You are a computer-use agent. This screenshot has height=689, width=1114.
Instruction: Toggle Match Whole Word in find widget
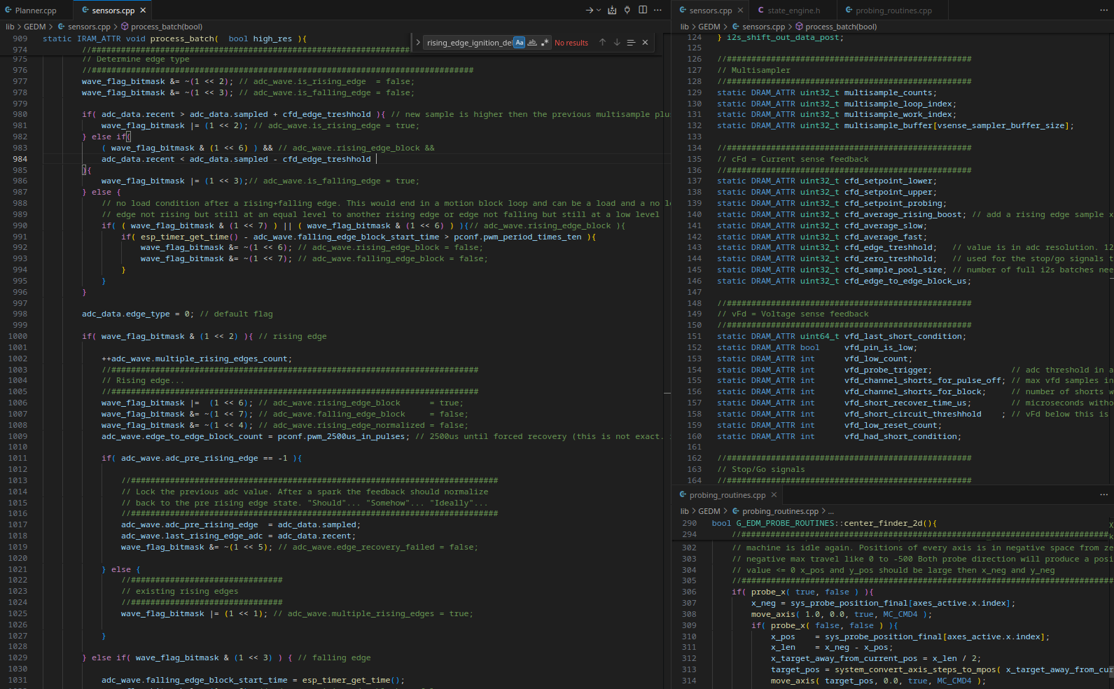coord(532,43)
